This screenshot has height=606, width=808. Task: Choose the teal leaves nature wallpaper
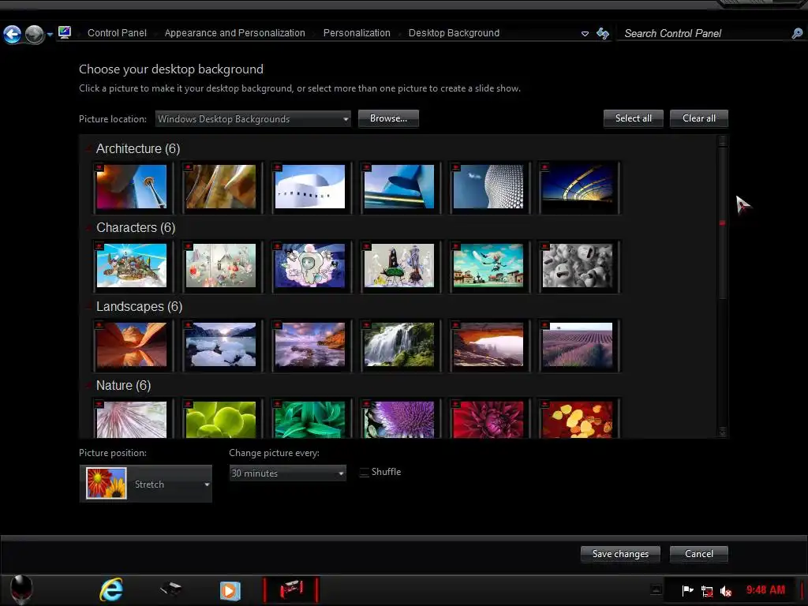(x=309, y=420)
